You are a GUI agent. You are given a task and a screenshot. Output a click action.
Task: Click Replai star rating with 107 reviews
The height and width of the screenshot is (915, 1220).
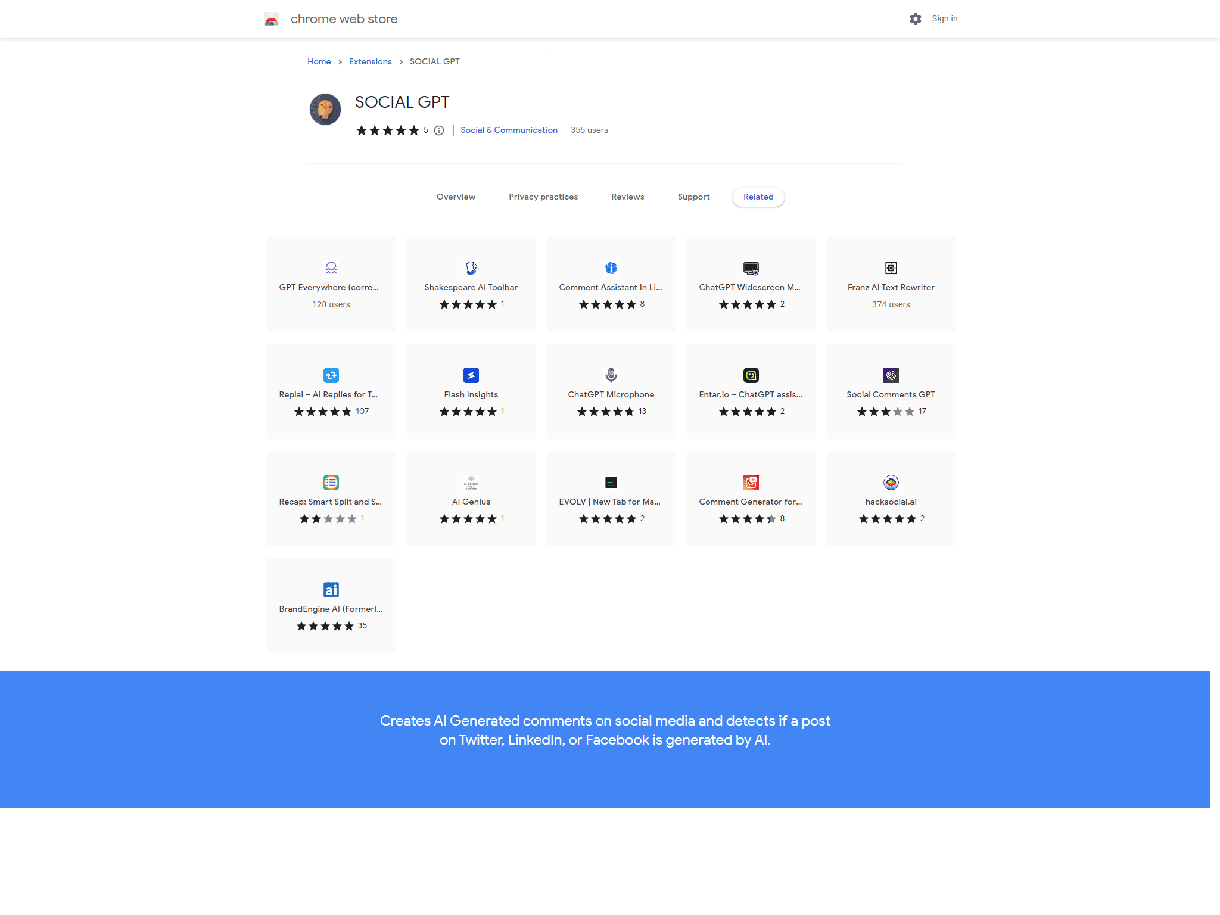(x=323, y=412)
